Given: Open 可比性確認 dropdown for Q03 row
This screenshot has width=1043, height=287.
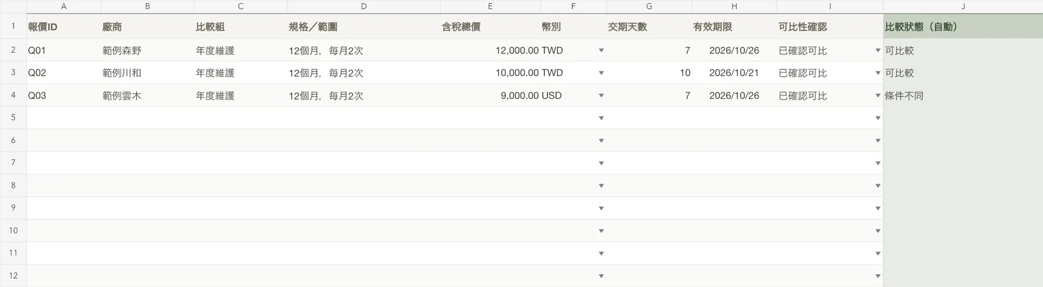Looking at the screenshot, I should [x=877, y=96].
